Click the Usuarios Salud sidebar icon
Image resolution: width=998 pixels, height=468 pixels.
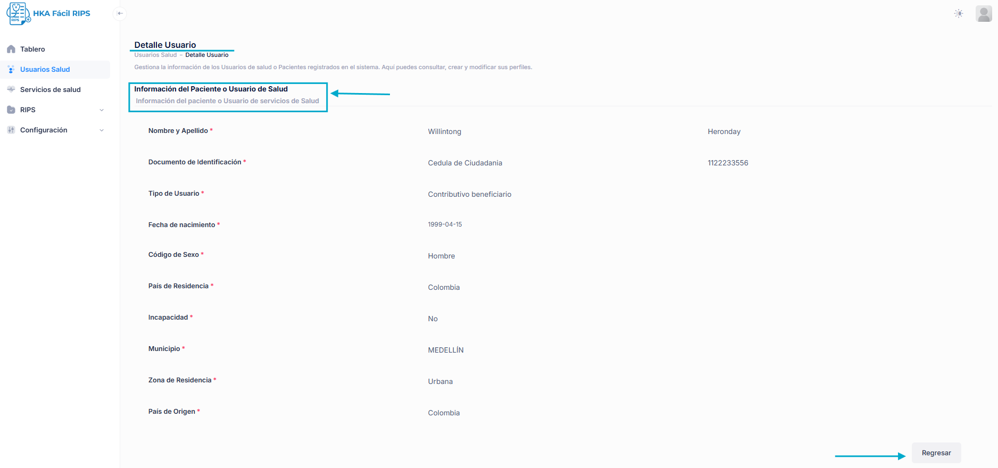click(11, 70)
